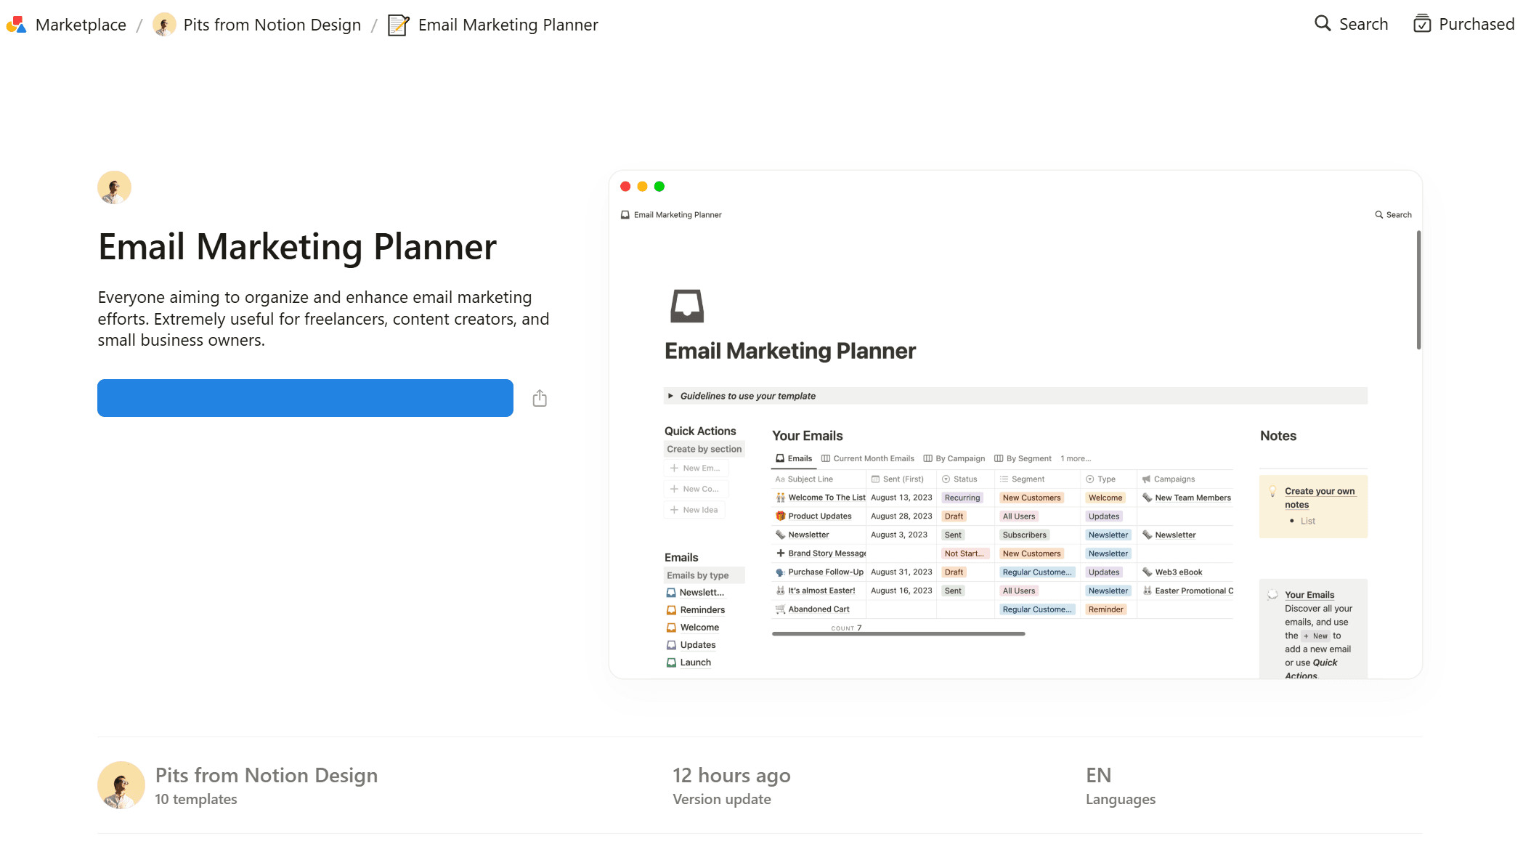Viewport: 1523px width, 860px height.
Task: Click the COUNT 7 table footer
Action: tap(846, 628)
